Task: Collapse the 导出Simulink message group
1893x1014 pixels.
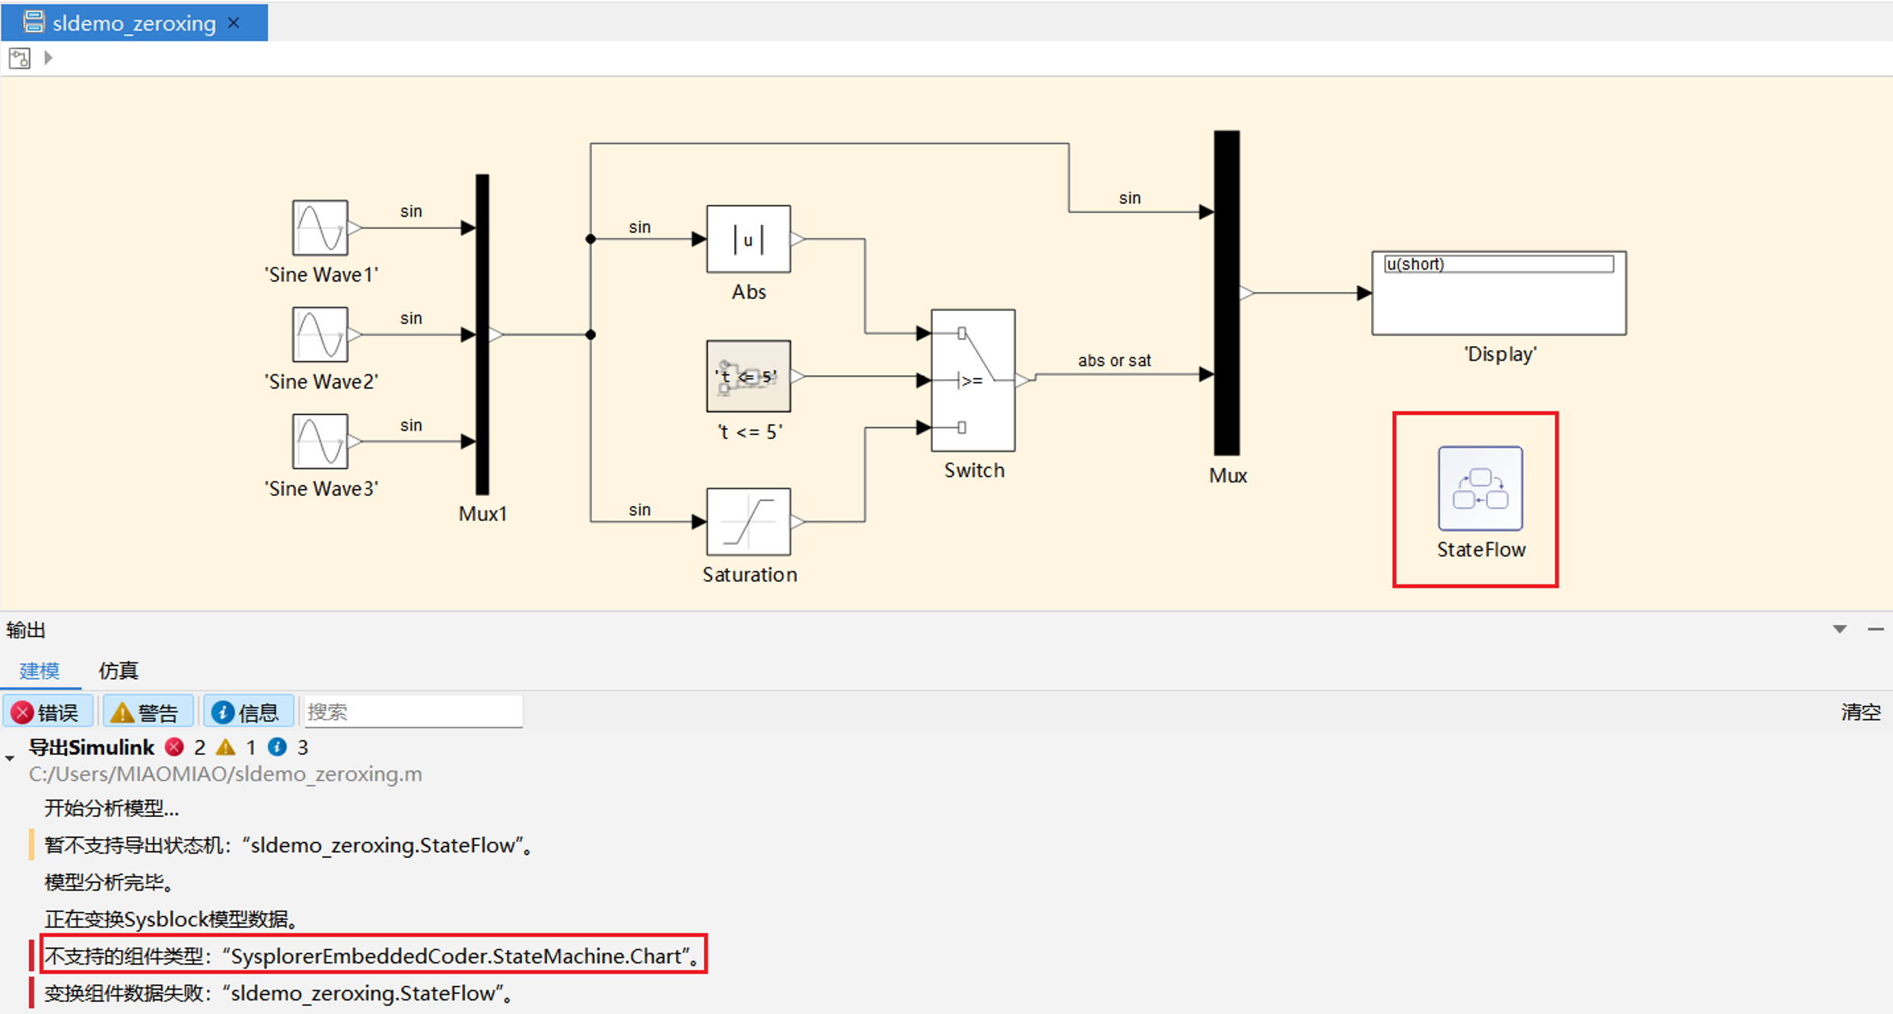Action: point(10,758)
